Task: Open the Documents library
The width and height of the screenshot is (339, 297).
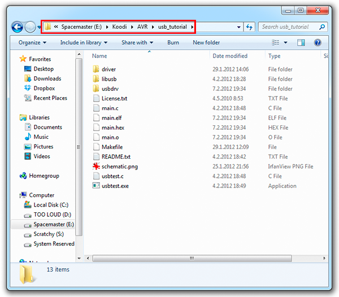Action: (48, 127)
